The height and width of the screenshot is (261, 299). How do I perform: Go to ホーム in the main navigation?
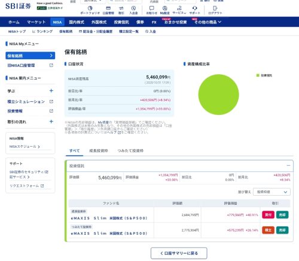tap(14, 22)
